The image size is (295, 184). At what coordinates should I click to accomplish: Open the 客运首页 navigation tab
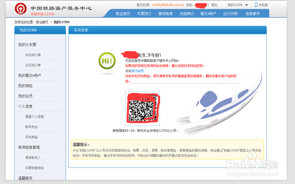(x=123, y=14)
